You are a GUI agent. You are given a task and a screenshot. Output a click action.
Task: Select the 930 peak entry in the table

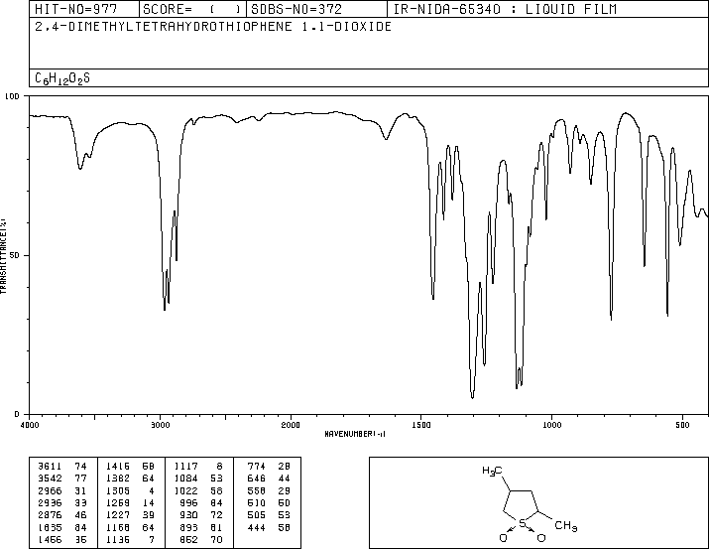point(200,515)
